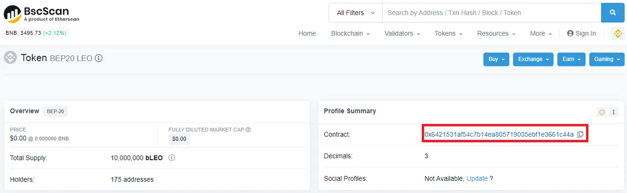Click the orange circle icon in Profile Summary
Image resolution: width=627 pixels, height=193 pixels.
tap(602, 112)
